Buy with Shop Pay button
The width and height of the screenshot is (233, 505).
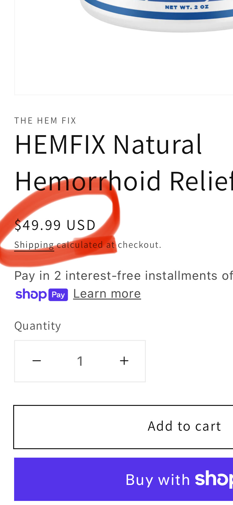click(x=124, y=479)
